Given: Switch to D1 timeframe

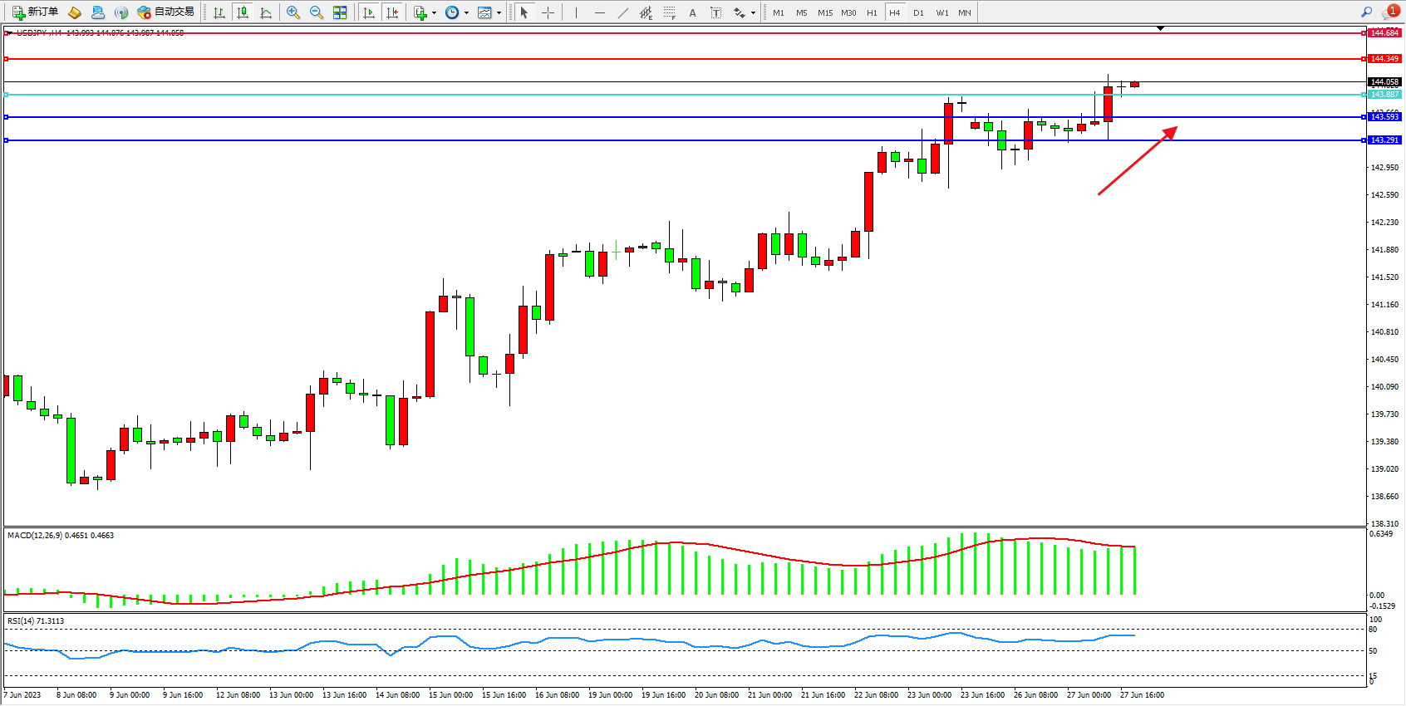Looking at the screenshot, I should pyautogui.click(x=918, y=12).
